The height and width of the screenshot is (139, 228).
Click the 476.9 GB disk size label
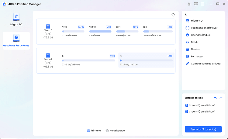pos(48,37)
